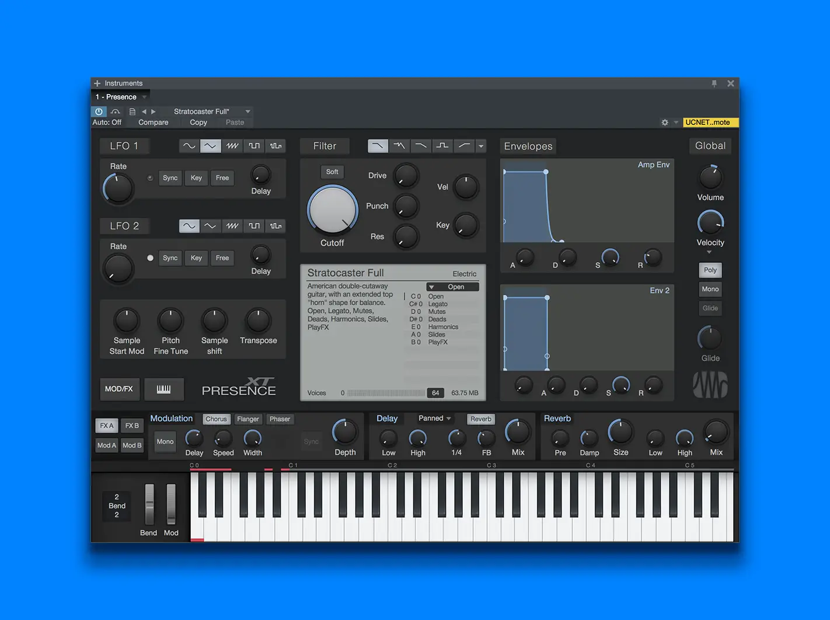Open the Open articulation dropdown
Image resolution: width=830 pixels, height=620 pixels.
tap(453, 287)
